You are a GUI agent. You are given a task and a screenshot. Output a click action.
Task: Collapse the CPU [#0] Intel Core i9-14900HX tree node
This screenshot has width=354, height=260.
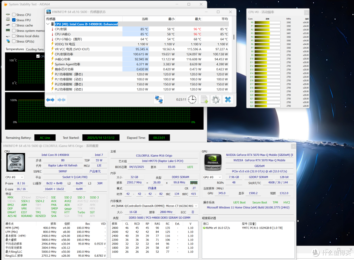[x=48, y=24]
